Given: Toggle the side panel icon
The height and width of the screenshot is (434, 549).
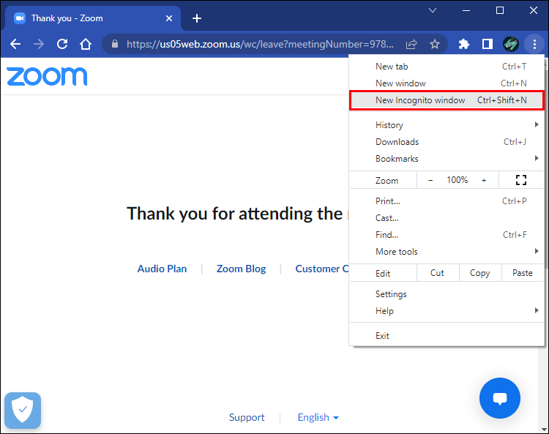Looking at the screenshot, I should (487, 44).
